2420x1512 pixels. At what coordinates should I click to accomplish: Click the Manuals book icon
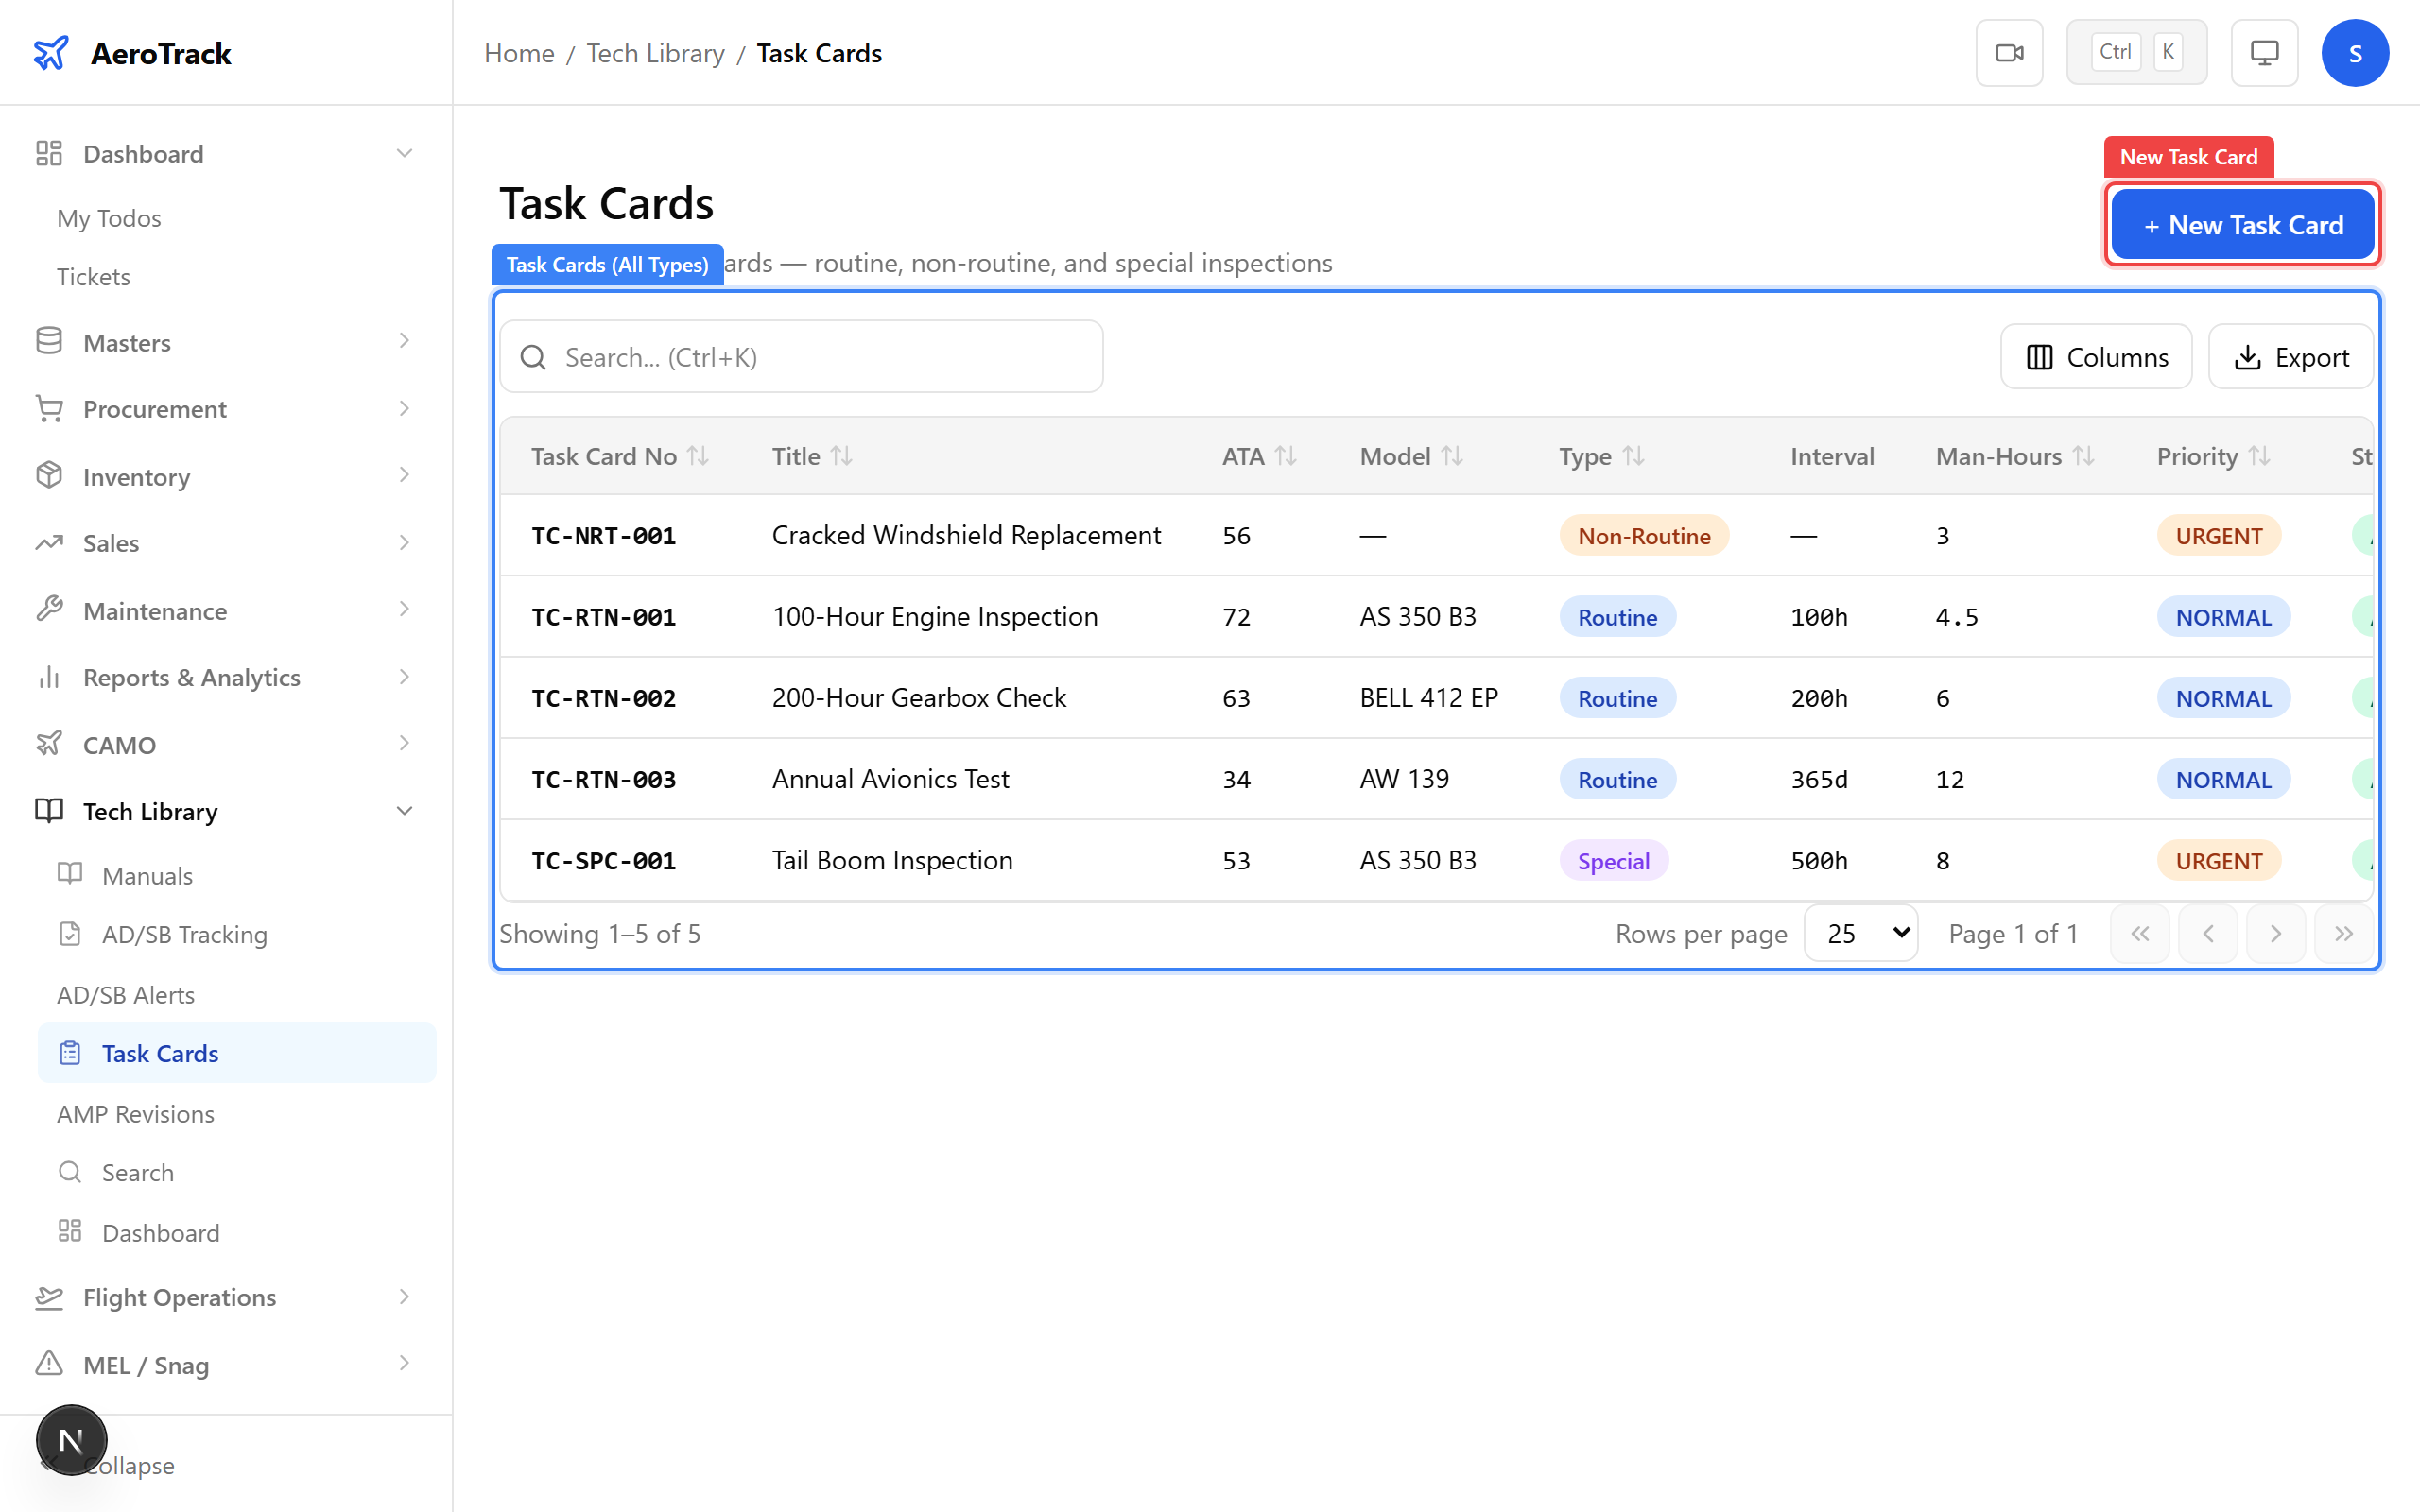(x=69, y=874)
